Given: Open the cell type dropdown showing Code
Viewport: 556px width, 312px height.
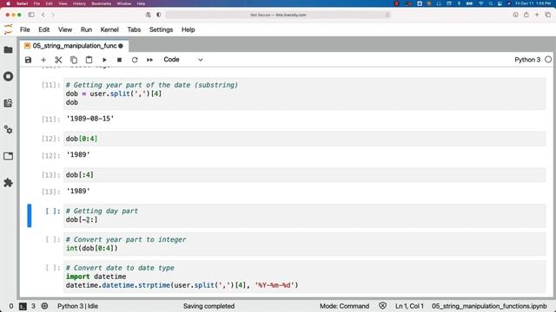Looking at the screenshot, I should point(182,60).
